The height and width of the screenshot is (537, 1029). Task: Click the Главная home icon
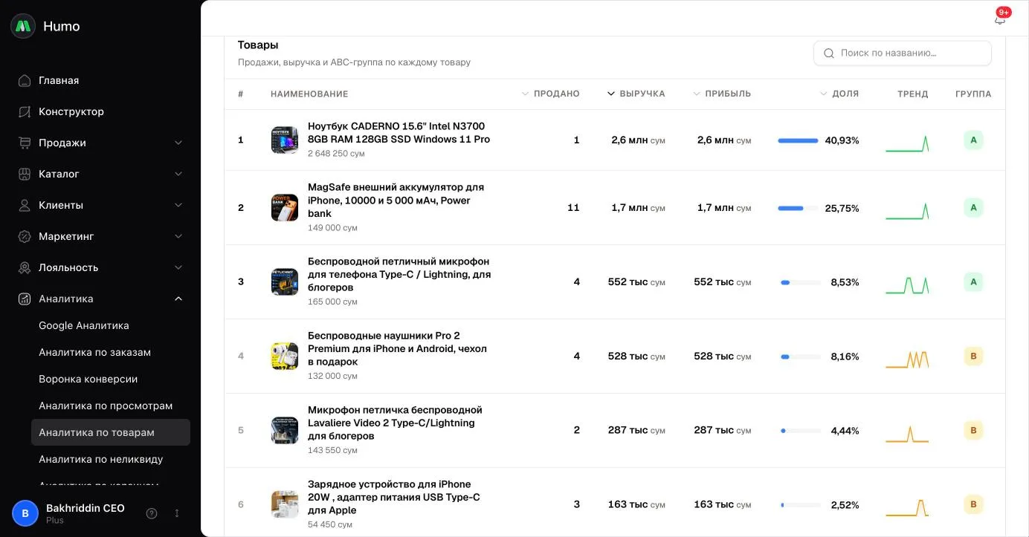point(25,80)
